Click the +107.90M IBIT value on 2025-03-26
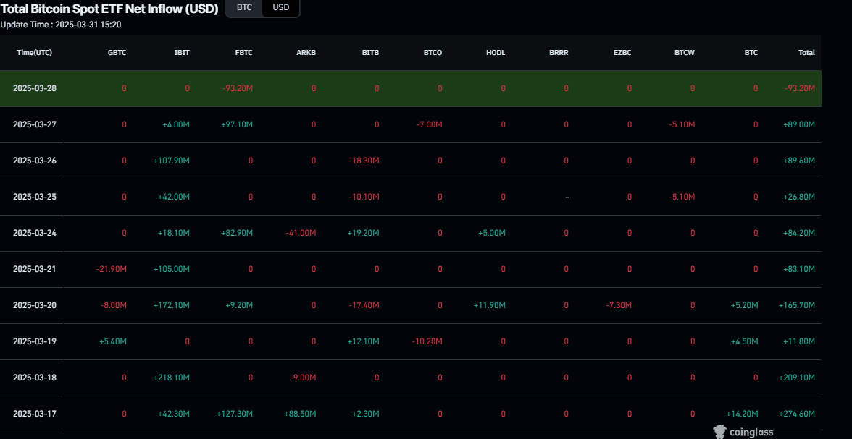The width and height of the screenshot is (852, 439). pos(172,161)
